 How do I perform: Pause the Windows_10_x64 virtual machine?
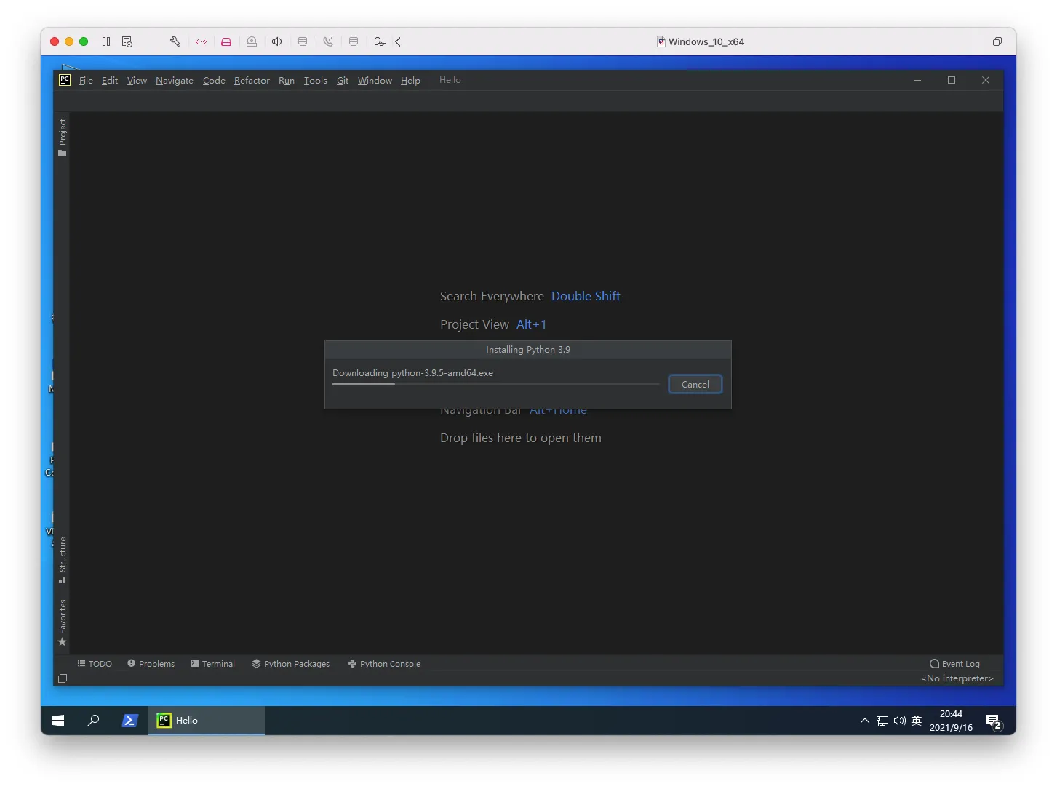click(106, 41)
